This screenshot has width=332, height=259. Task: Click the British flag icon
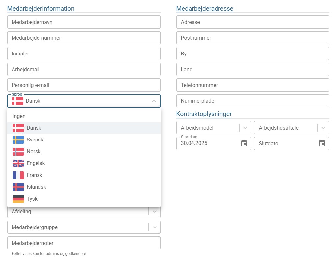[18, 163]
